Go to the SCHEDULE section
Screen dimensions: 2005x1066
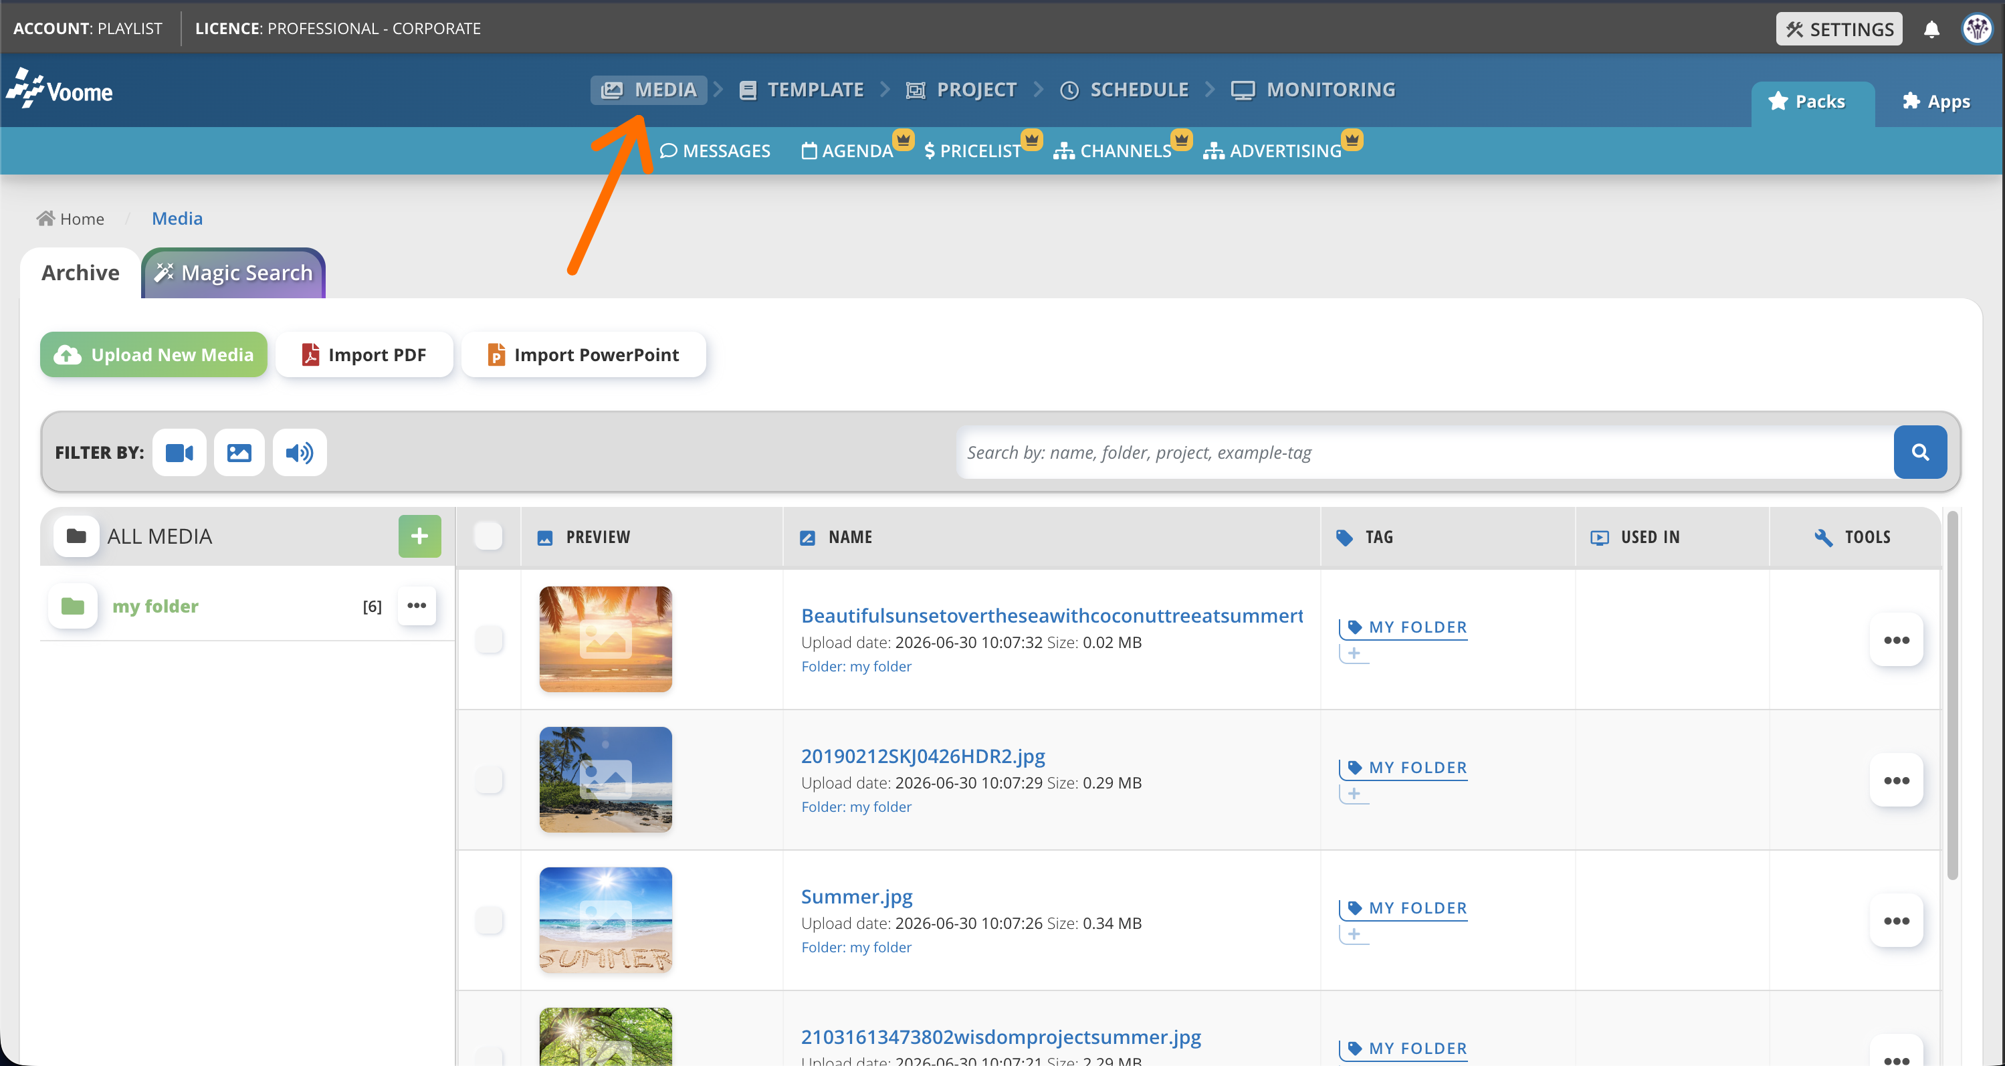[1125, 90]
